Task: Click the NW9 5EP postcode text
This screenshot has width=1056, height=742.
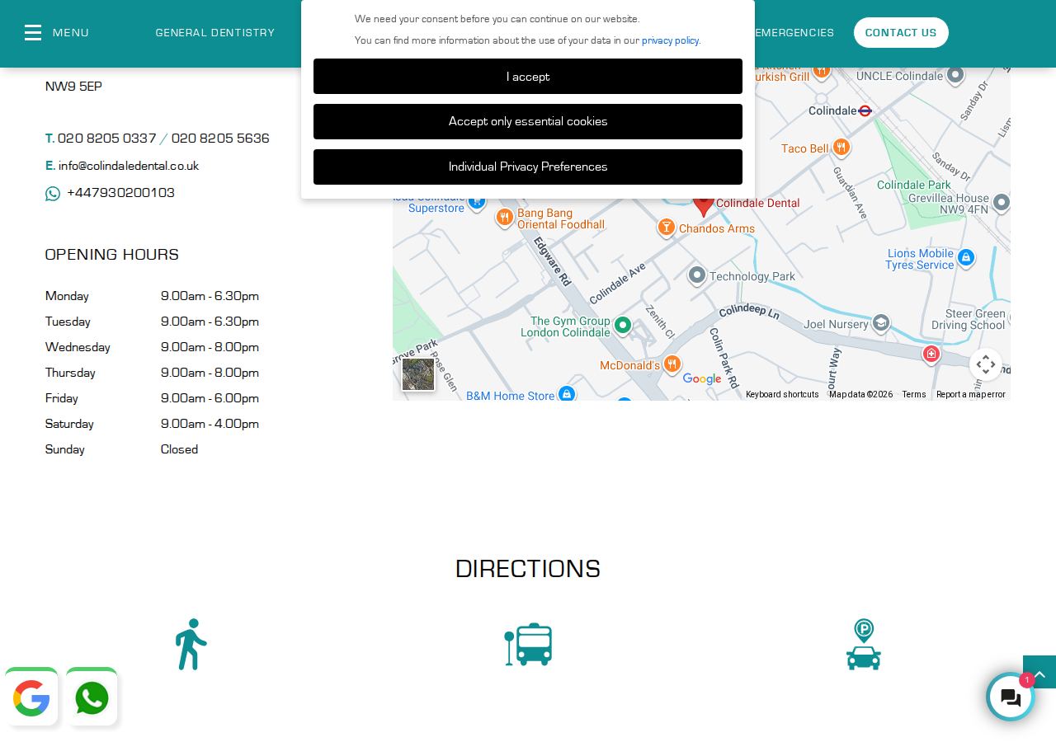Action: [73, 86]
